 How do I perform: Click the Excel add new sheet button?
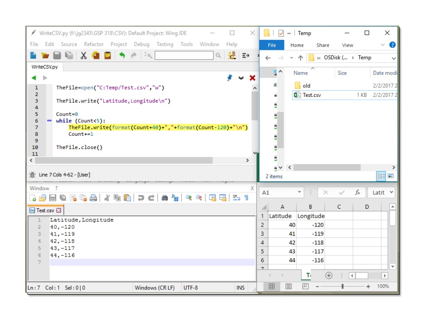(x=329, y=275)
